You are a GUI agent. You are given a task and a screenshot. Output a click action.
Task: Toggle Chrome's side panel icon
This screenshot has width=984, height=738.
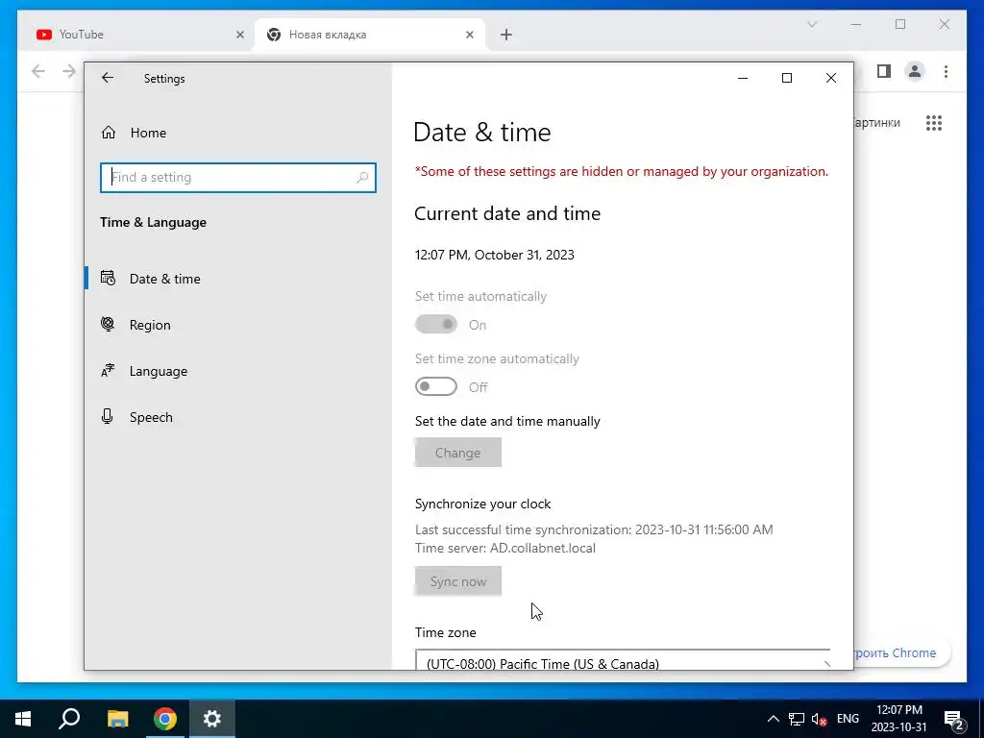point(884,71)
